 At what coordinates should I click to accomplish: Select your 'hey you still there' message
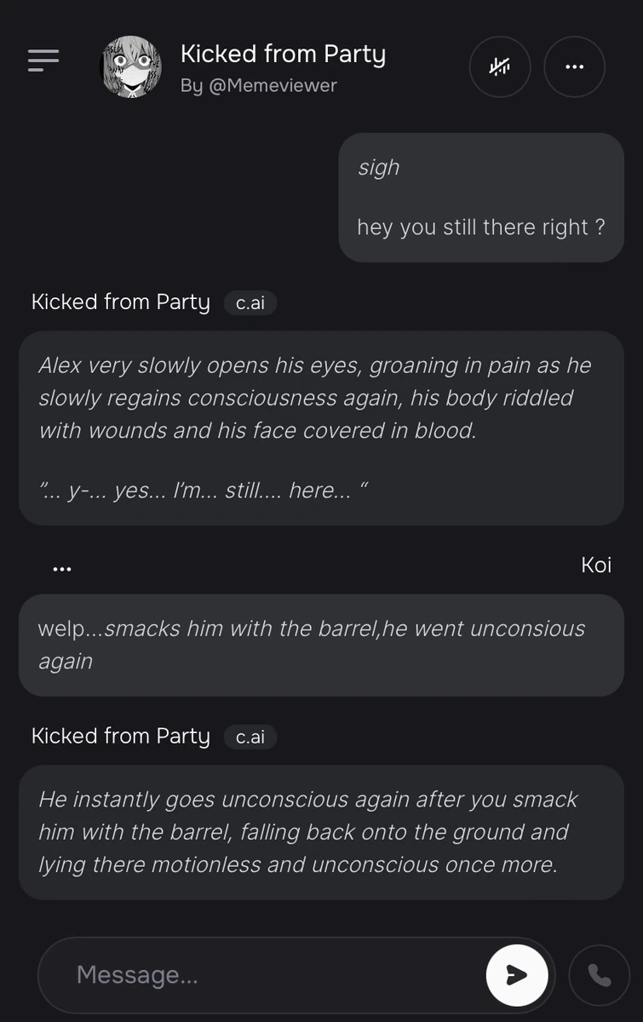tap(481, 198)
